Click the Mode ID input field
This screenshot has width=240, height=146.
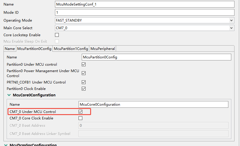[x=144, y=13]
